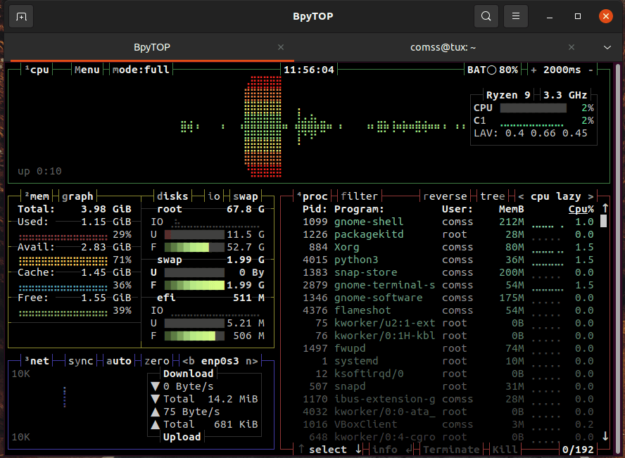This screenshot has width=625, height=458.
Task: Open the terminal search icon
Action: click(486, 16)
